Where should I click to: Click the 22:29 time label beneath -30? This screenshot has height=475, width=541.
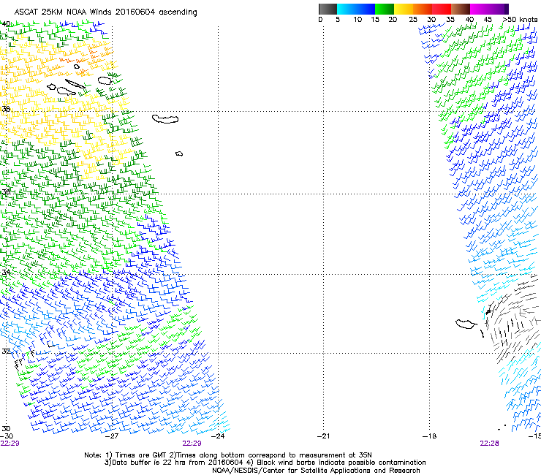[x=10, y=444]
